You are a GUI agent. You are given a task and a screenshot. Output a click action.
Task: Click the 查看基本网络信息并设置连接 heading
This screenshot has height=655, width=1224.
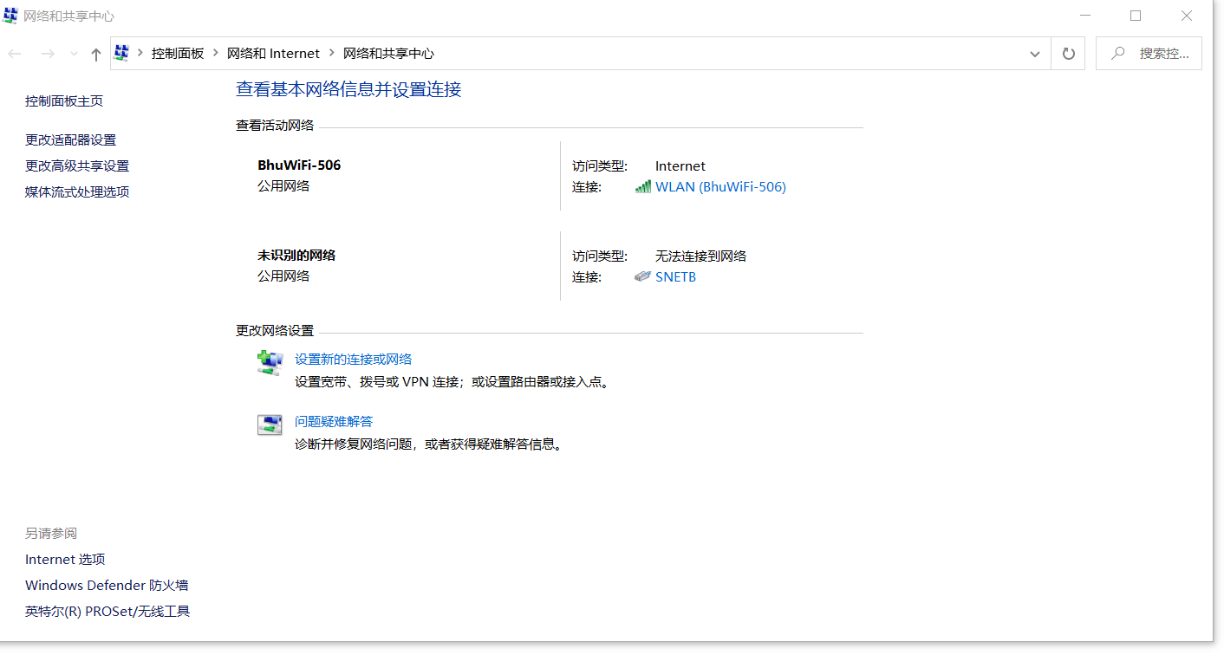(348, 88)
